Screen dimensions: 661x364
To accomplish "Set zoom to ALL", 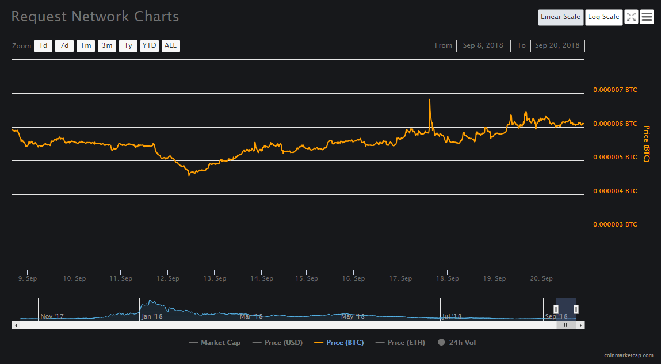I will click(171, 45).
